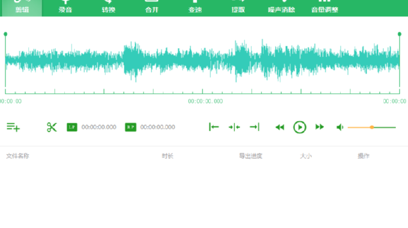Click the 大小 size column header

306,156
